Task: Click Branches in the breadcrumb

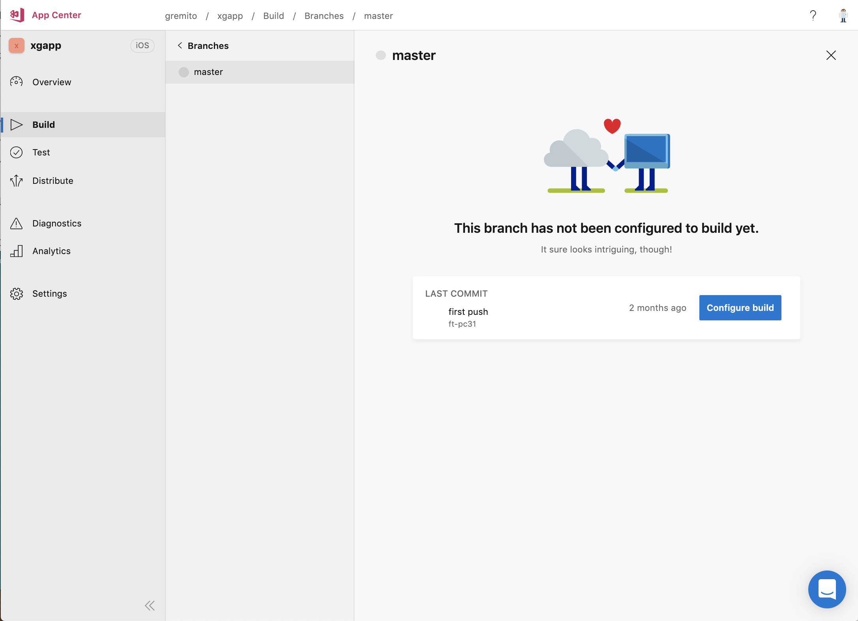Action: [x=324, y=16]
